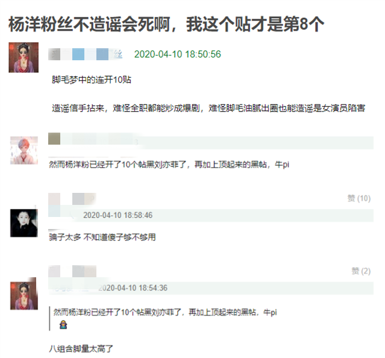This screenshot has width=385, height=358.
Task: Select the text 脚毛梦中的连开10贴
Action: pos(92,80)
